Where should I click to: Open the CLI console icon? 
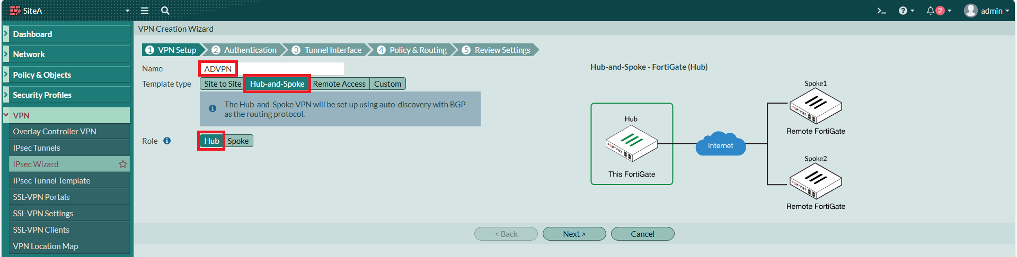point(881,11)
